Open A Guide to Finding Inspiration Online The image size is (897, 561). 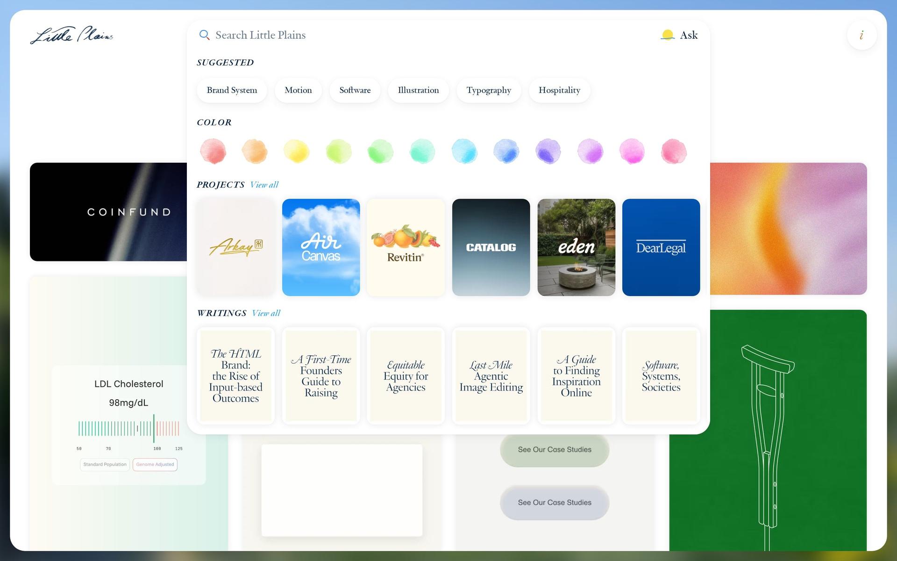coord(576,376)
